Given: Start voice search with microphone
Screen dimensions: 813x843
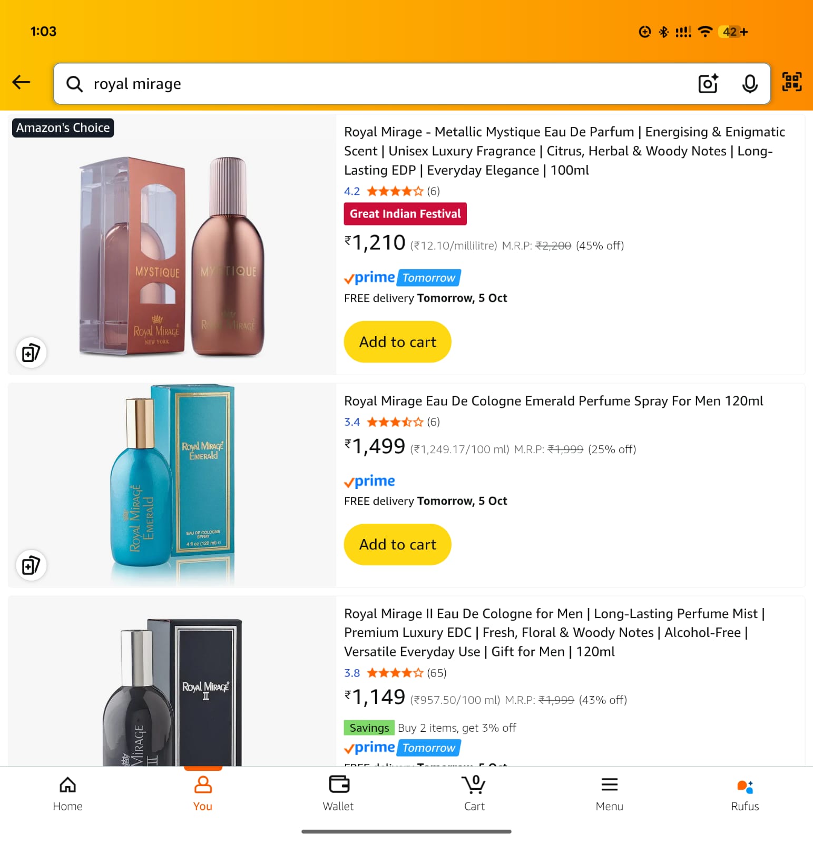Looking at the screenshot, I should 749,84.
